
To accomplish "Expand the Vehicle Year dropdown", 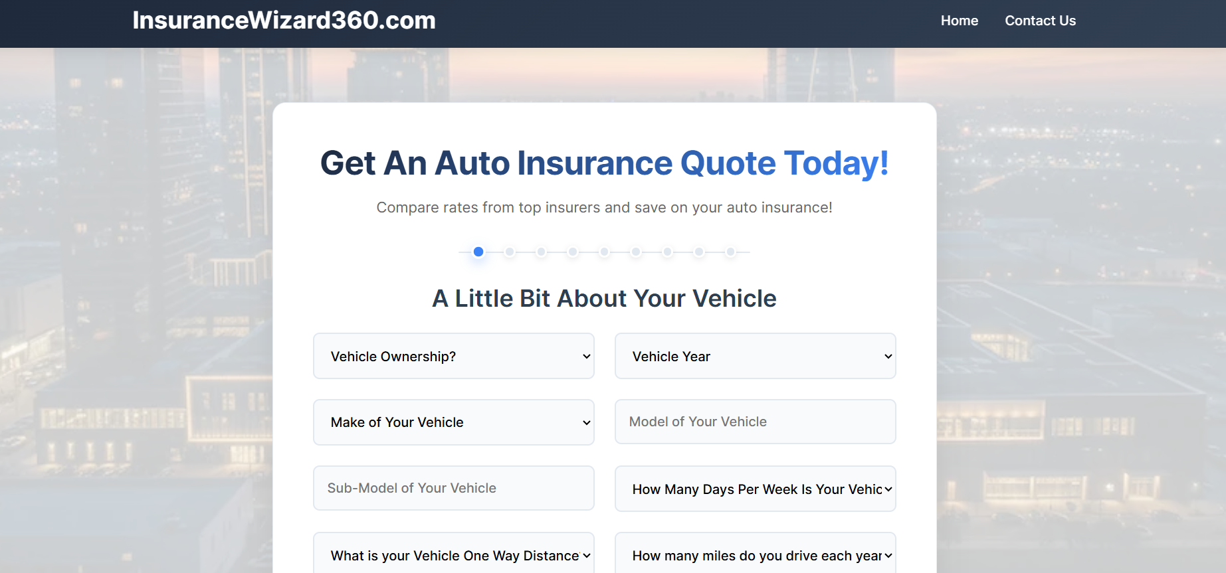I will point(756,356).
